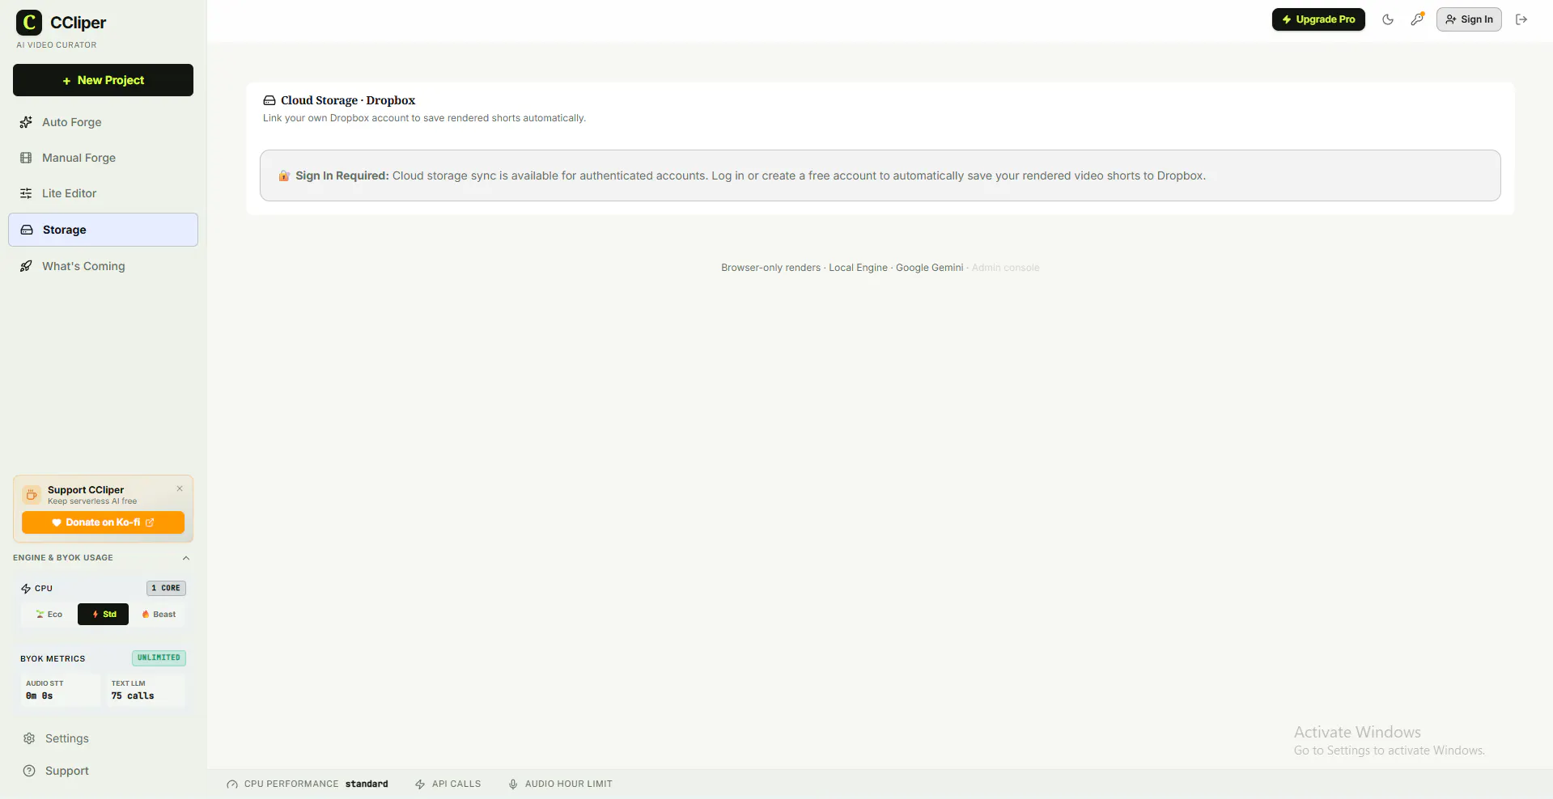Click the 'Google Gemini' footer text
The width and height of the screenshot is (1553, 799).
[x=929, y=268]
